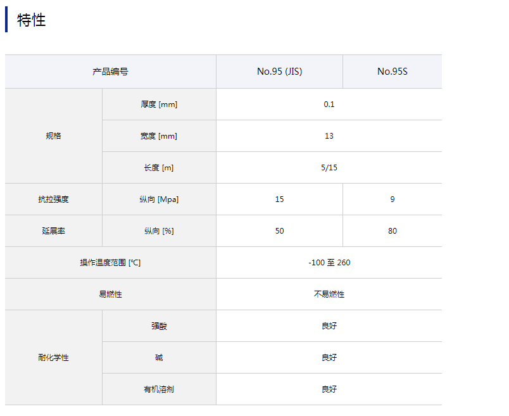The image size is (509, 416).
Task: Select the 0.1 thickness value
Action: [329, 104]
